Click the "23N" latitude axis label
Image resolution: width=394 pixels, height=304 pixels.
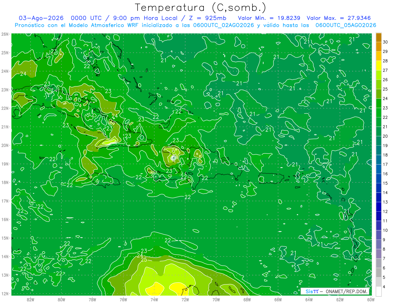point(5,90)
